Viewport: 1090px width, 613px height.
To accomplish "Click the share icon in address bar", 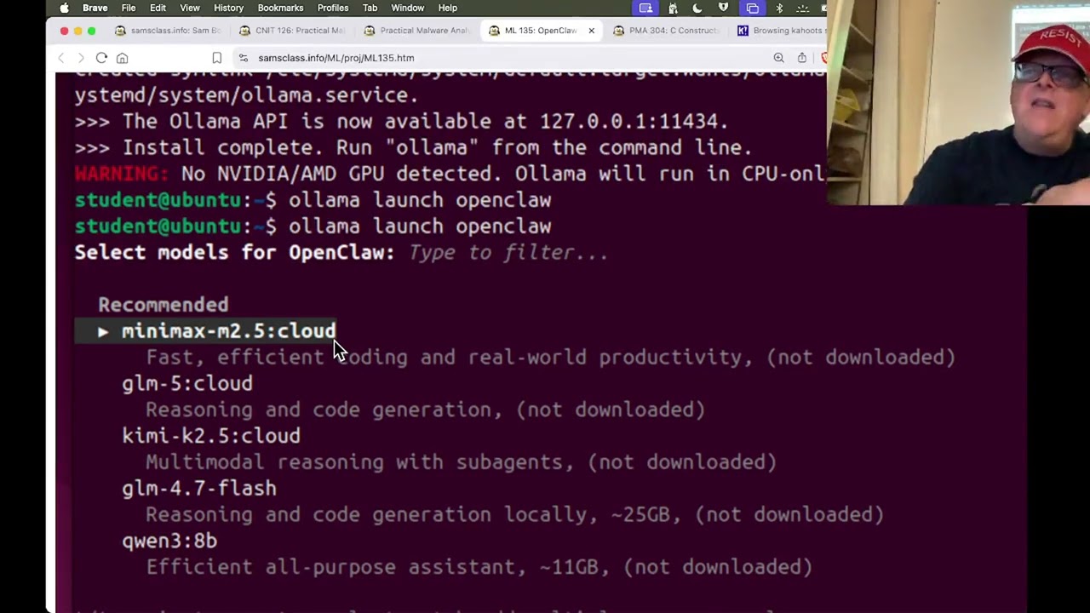I will [801, 58].
